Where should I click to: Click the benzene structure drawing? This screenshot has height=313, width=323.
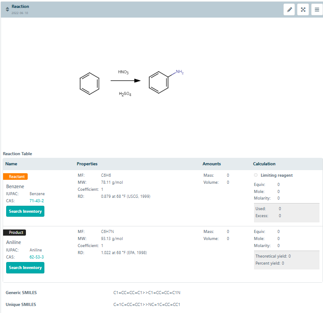coord(89,84)
